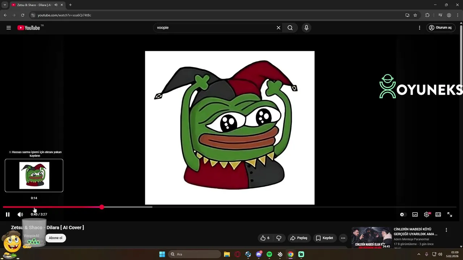
Task: Enter full screen mode
Action: [450, 214]
